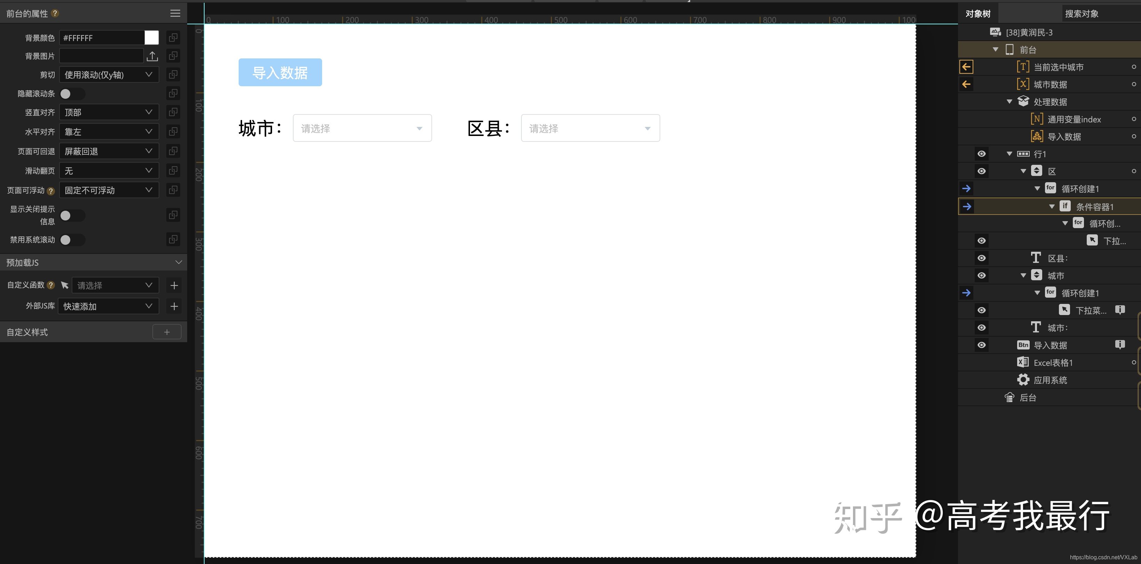Click the help icon beside 页面可浮动
This screenshot has height=564, width=1141.
[x=50, y=191]
